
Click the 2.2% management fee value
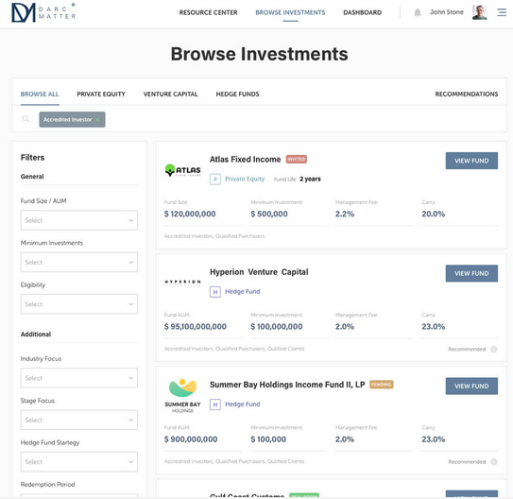click(x=345, y=214)
